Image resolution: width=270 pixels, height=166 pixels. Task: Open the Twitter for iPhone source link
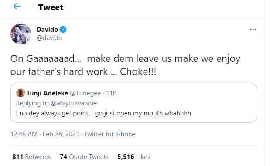click(109, 134)
